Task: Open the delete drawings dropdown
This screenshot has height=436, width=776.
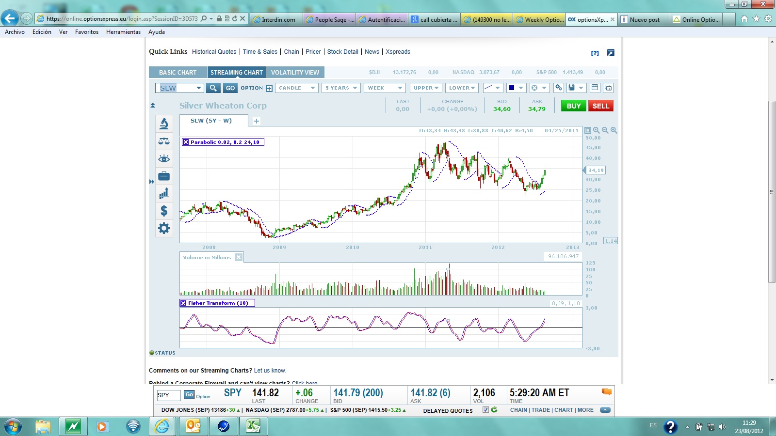Action: coord(539,88)
